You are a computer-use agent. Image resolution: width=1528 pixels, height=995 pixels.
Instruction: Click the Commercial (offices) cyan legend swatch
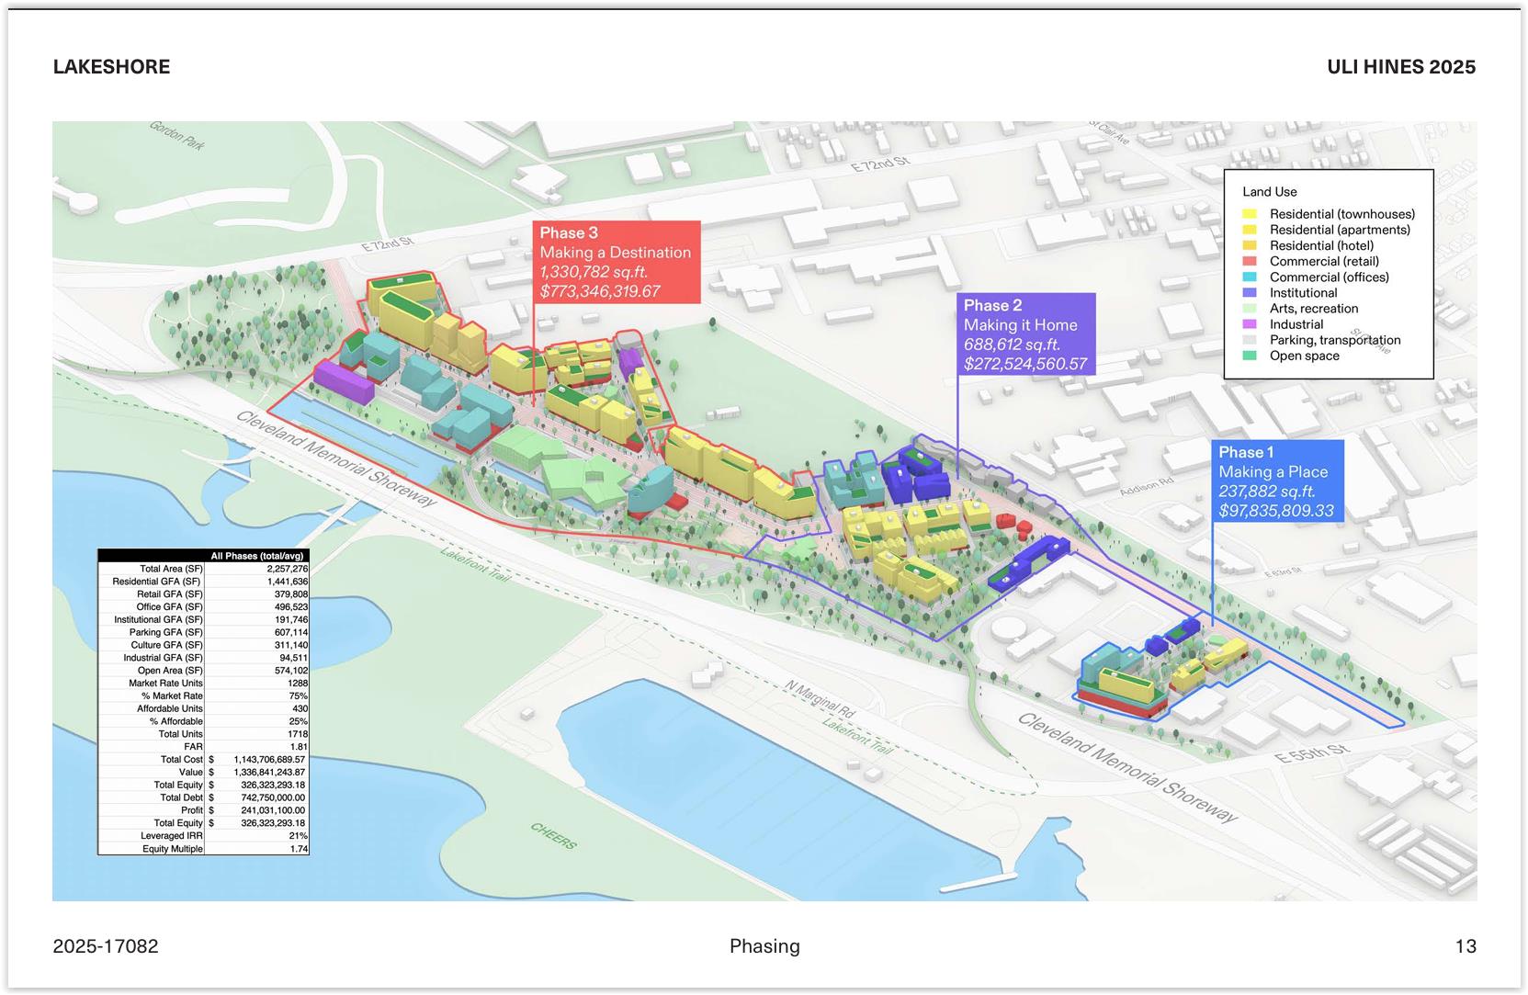pos(1249,277)
